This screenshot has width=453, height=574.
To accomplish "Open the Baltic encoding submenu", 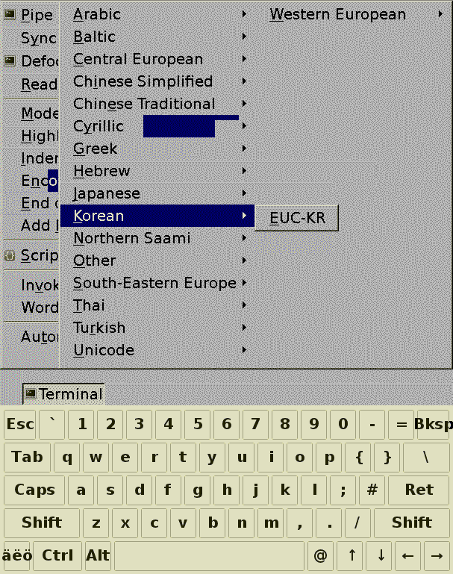I will [157, 37].
